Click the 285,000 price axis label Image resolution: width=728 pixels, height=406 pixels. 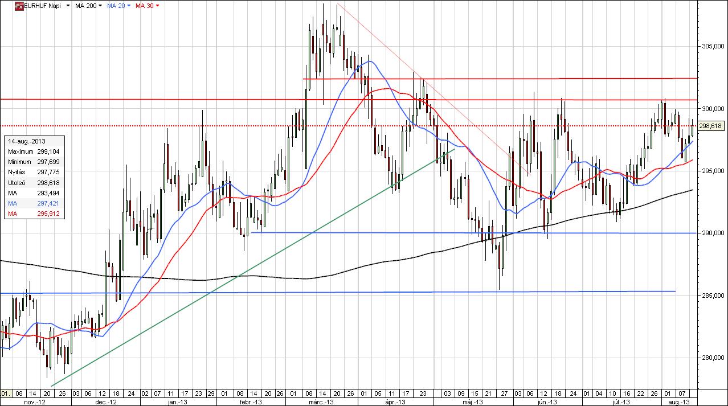point(713,296)
